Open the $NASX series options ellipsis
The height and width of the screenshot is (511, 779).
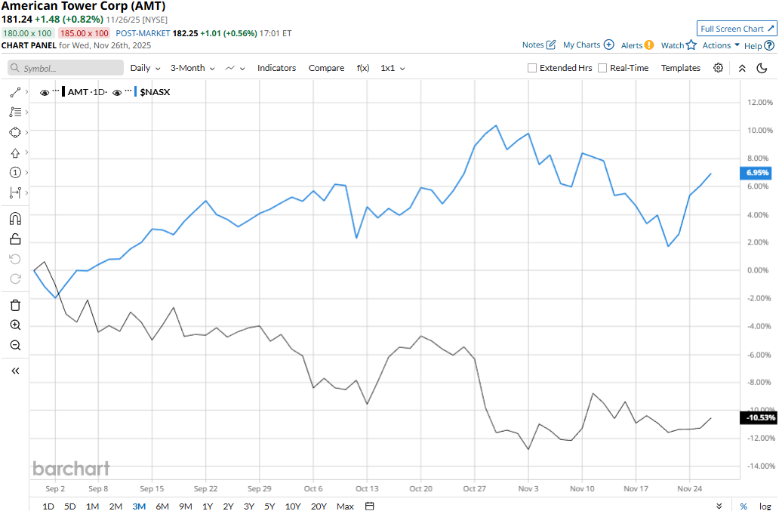tap(128, 91)
